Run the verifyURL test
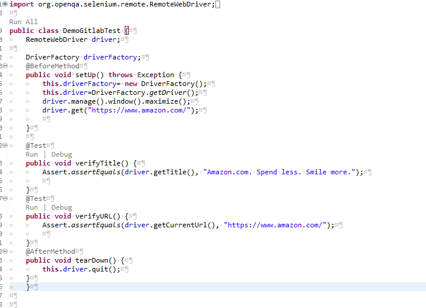 coord(32,207)
